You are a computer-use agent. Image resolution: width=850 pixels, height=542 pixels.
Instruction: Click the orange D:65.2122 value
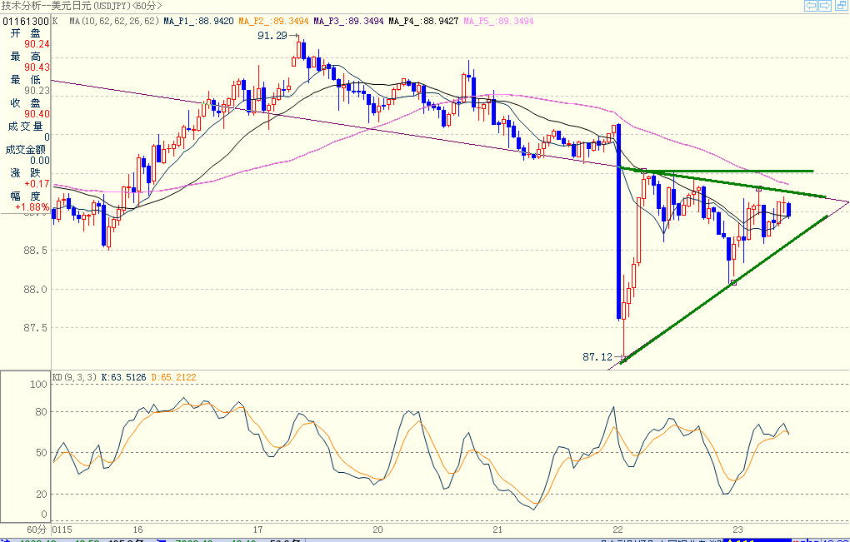tap(173, 377)
